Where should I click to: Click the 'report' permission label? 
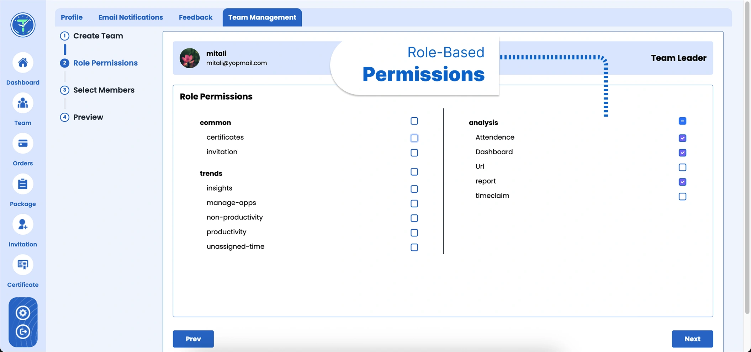click(x=486, y=181)
